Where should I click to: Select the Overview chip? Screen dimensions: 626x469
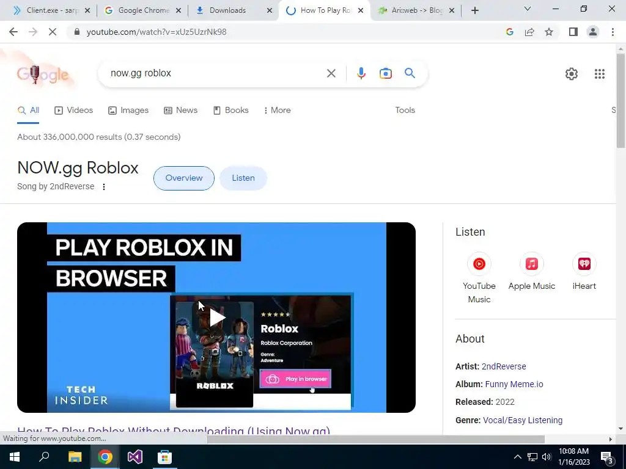(183, 178)
